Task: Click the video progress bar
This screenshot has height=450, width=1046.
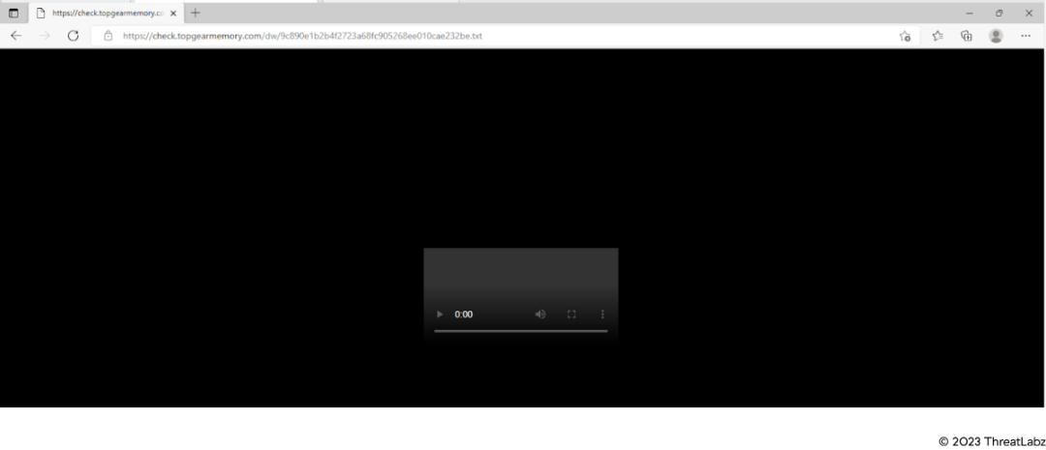Action: click(x=520, y=331)
